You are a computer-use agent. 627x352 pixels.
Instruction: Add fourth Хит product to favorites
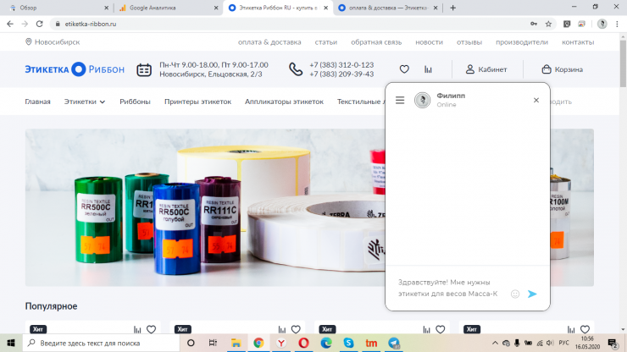coord(585,329)
